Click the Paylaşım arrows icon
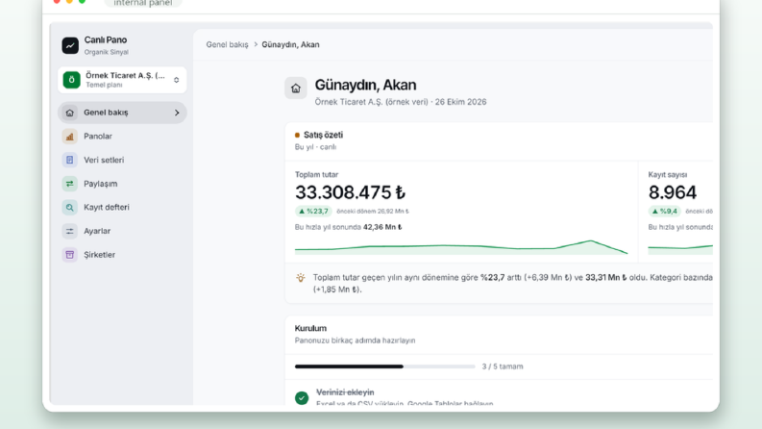 click(69, 184)
